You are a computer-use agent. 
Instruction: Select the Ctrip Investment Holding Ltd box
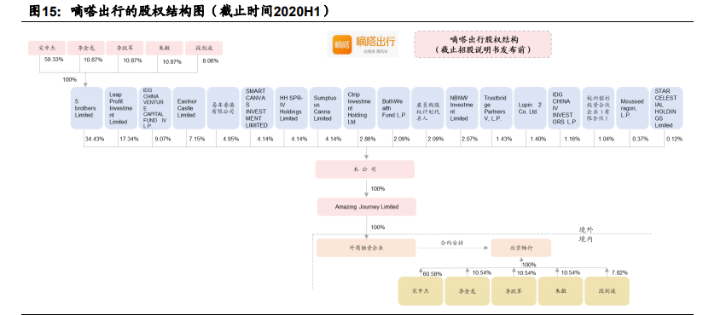point(359,108)
